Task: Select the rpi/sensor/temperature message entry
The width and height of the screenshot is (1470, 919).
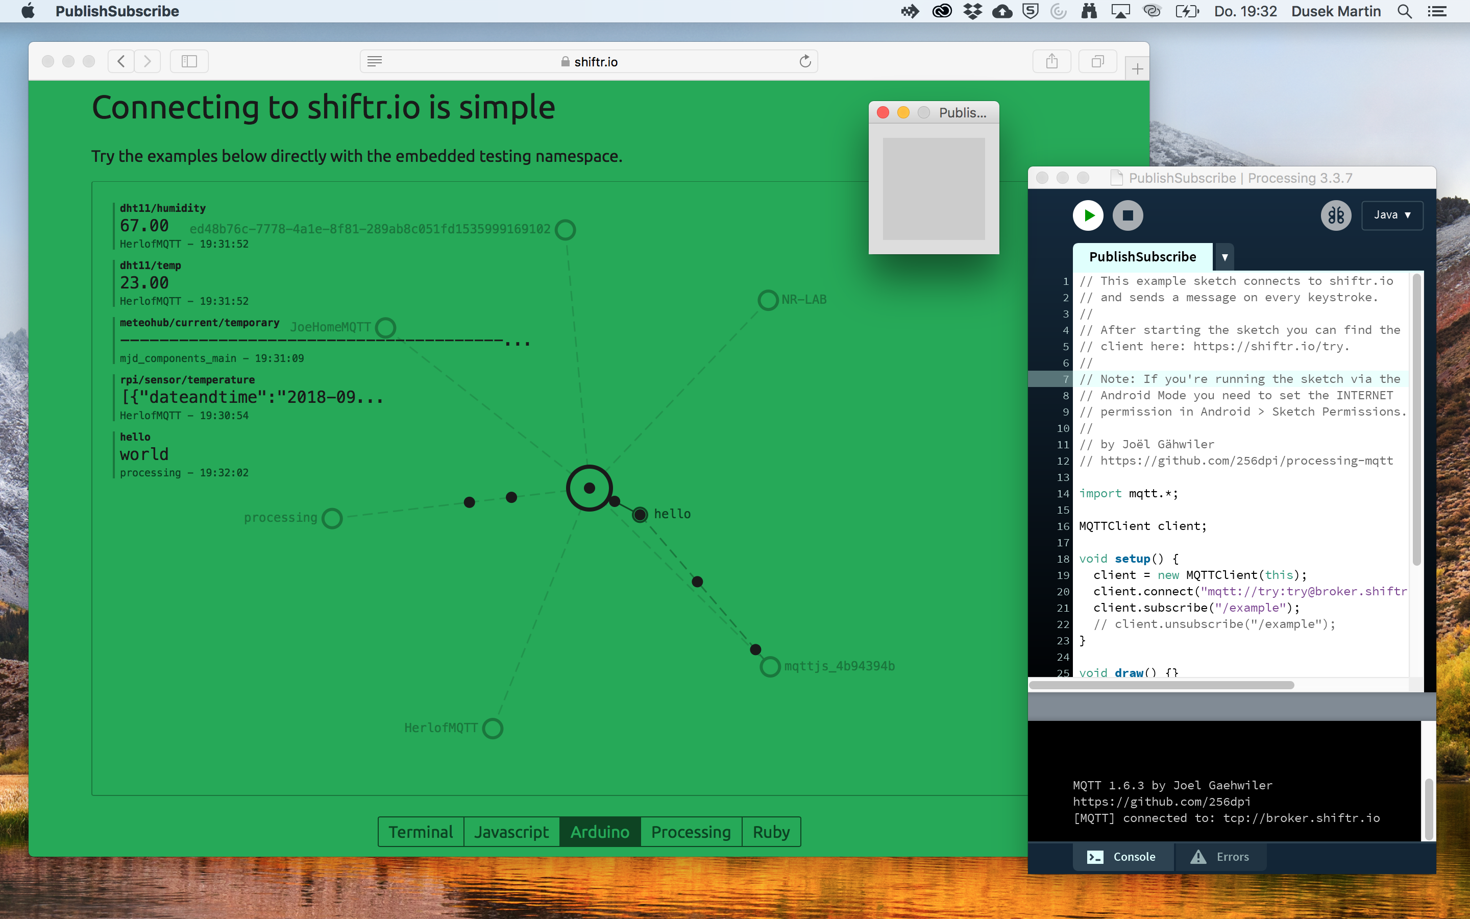Action: [x=249, y=397]
